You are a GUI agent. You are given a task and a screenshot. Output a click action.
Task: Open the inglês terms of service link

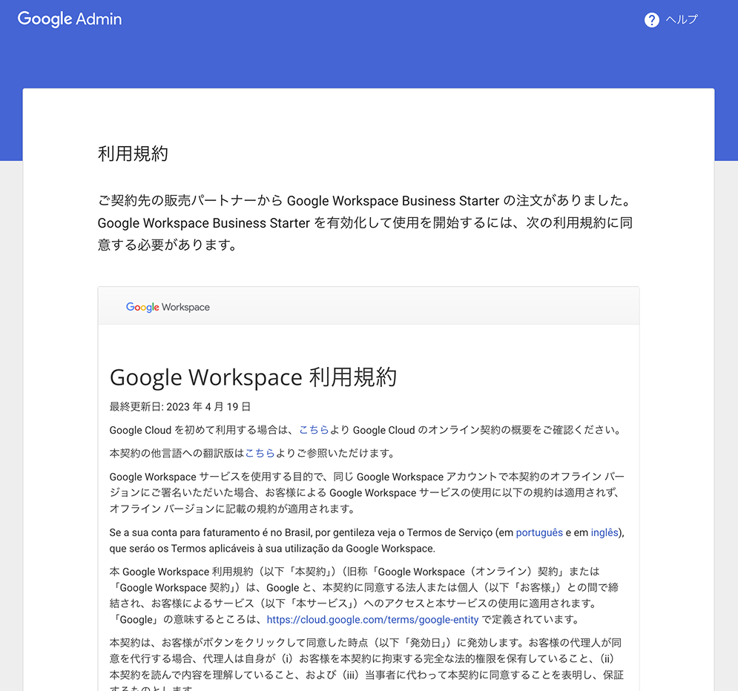click(x=604, y=532)
